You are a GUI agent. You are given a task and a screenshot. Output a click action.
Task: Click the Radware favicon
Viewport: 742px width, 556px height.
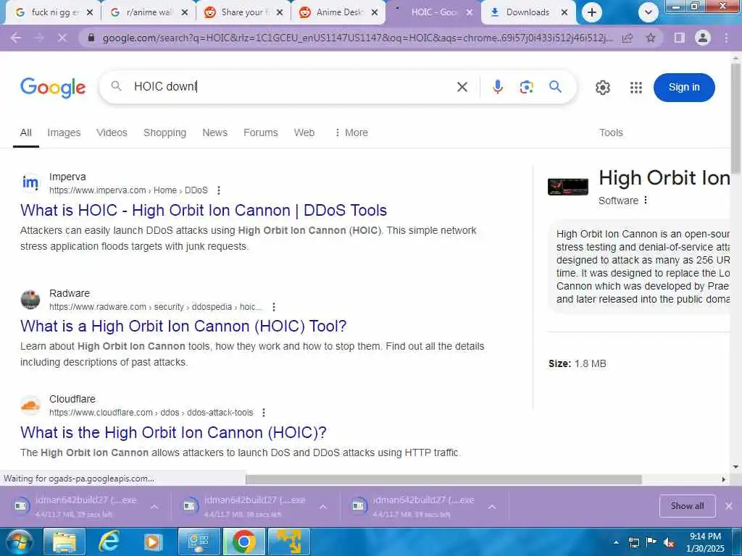pos(30,299)
